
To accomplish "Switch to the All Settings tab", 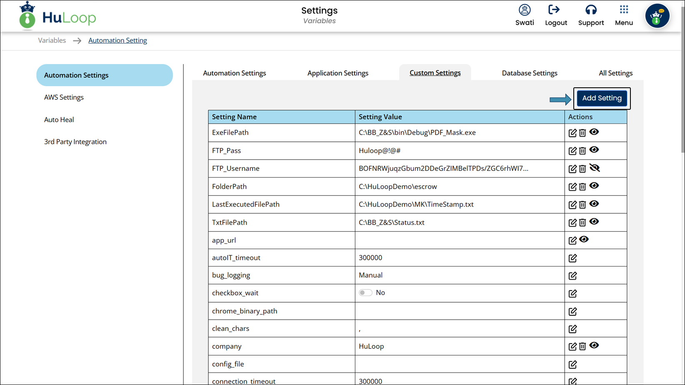I will 615,73.
